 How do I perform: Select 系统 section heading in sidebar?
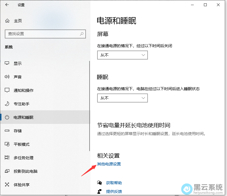coord(9,47)
